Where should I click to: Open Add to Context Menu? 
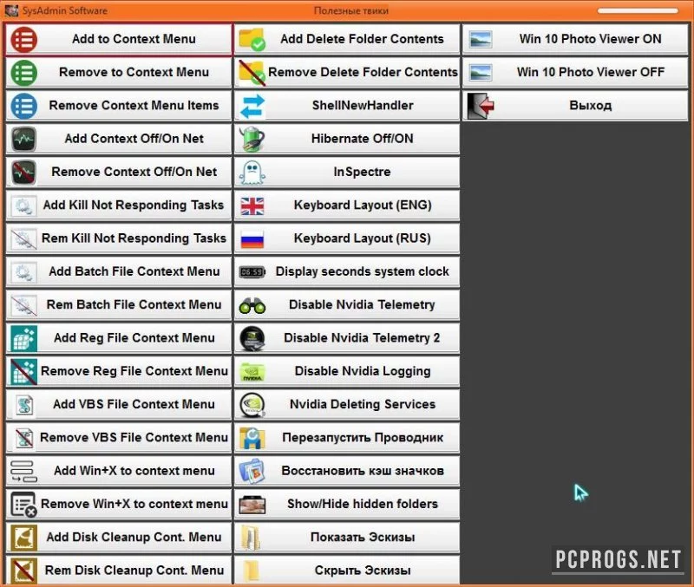click(119, 39)
